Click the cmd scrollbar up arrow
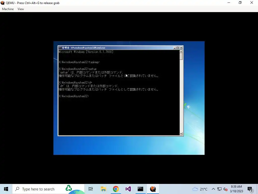The height and width of the screenshot is (194, 258). (181, 52)
